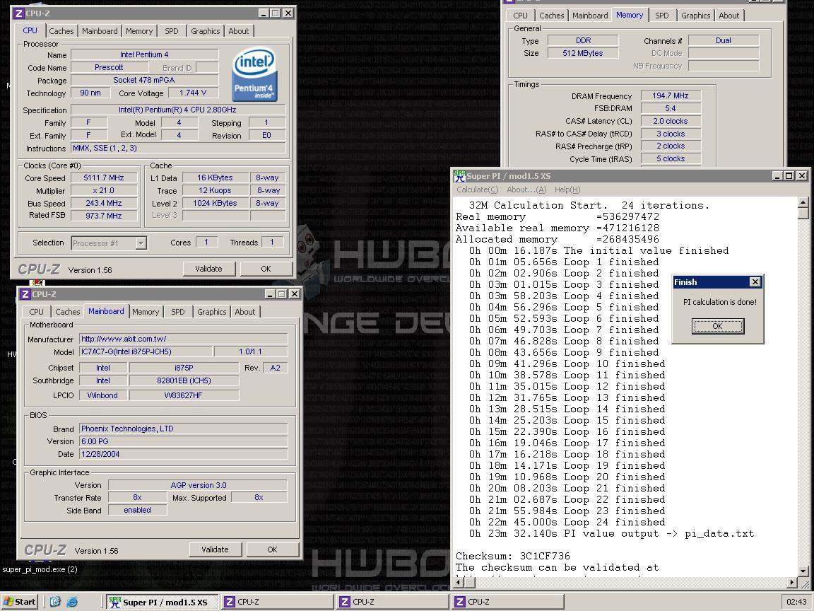Click DRAM Frequency value 194.7 MHz

[x=670, y=95]
